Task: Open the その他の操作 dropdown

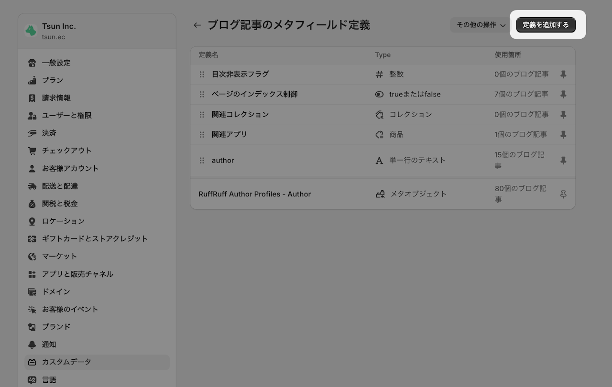Action: [x=481, y=25]
